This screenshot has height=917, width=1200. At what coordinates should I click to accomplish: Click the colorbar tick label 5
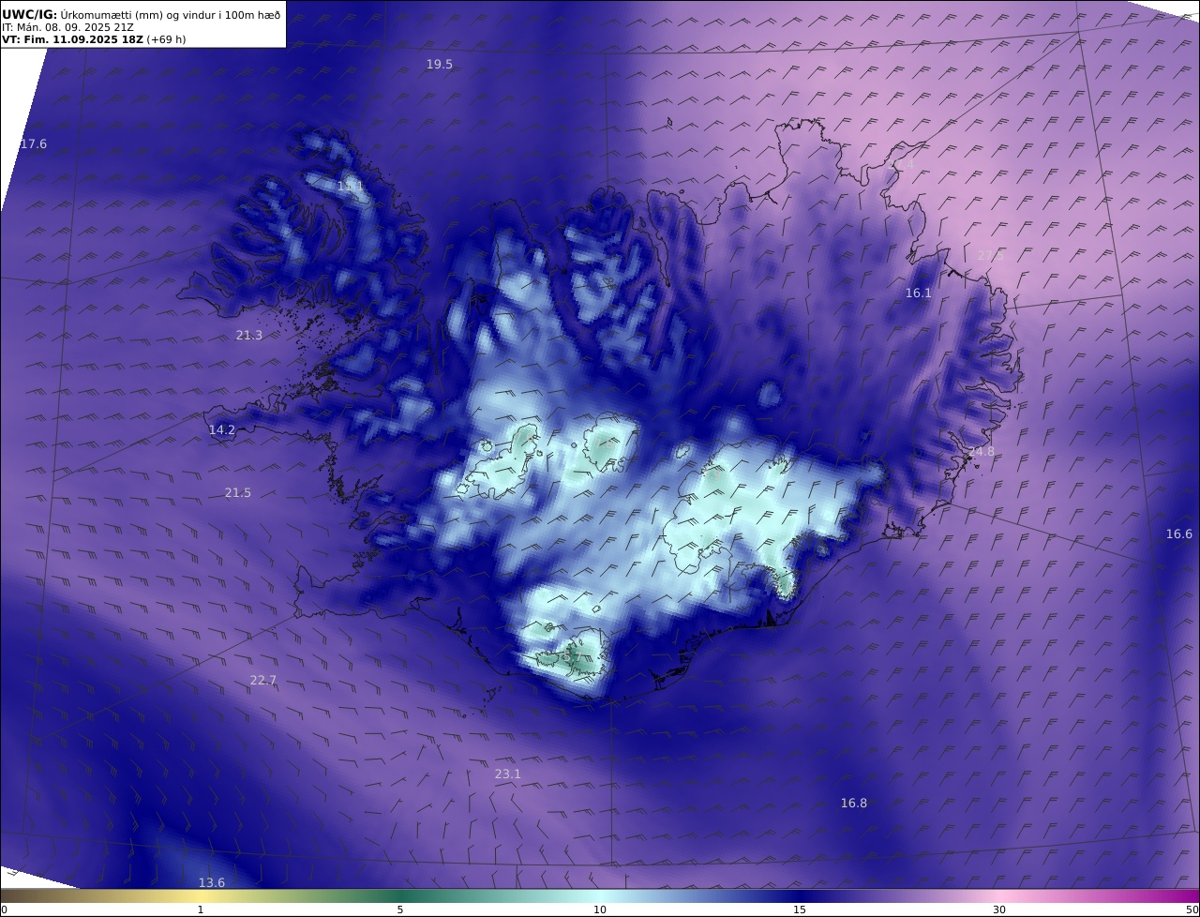pyautogui.click(x=400, y=909)
